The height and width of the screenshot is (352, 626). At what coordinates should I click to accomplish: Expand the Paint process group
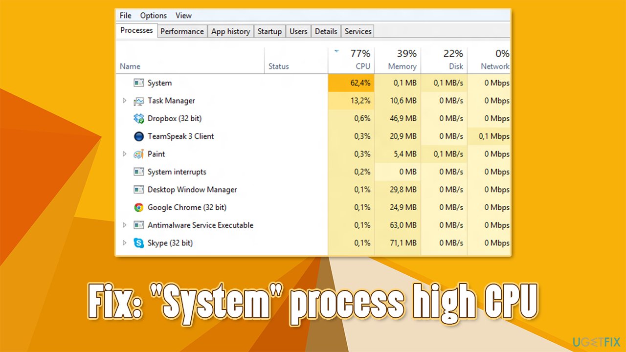124,154
